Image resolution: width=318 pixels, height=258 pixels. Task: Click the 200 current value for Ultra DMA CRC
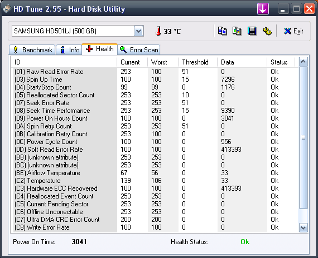(126, 220)
